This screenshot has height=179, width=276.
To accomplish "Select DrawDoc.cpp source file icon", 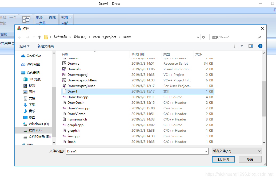I will coord(64,97).
